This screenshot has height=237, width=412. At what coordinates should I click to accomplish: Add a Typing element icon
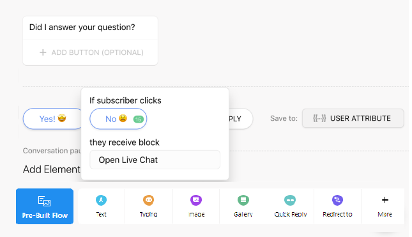(x=148, y=200)
